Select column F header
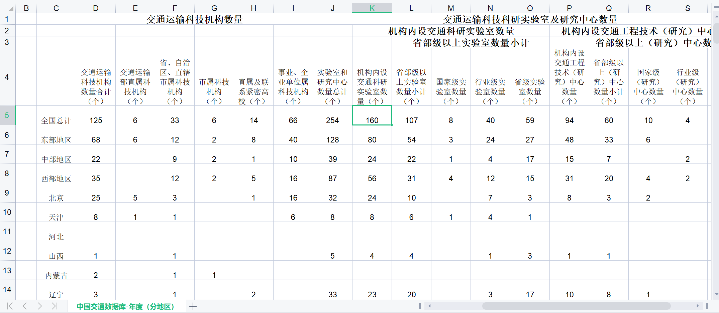The height and width of the screenshot is (313, 719). pyautogui.click(x=175, y=8)
